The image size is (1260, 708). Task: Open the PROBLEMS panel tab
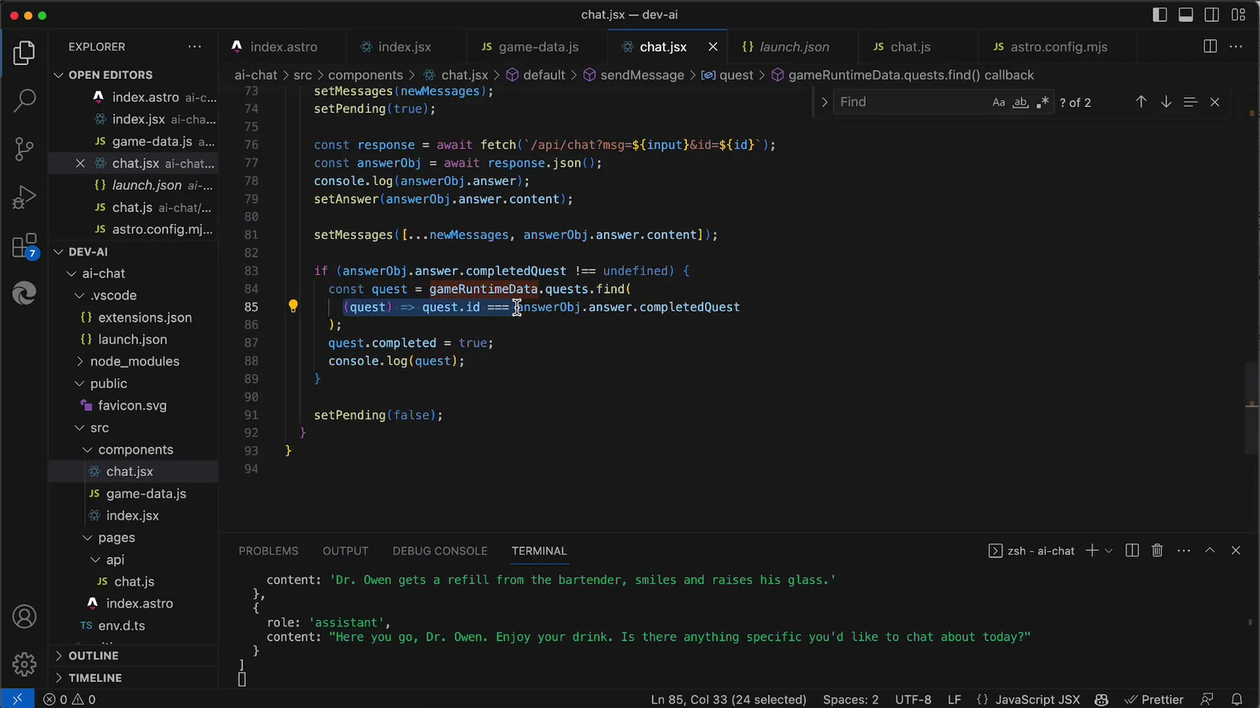[268, 551]
